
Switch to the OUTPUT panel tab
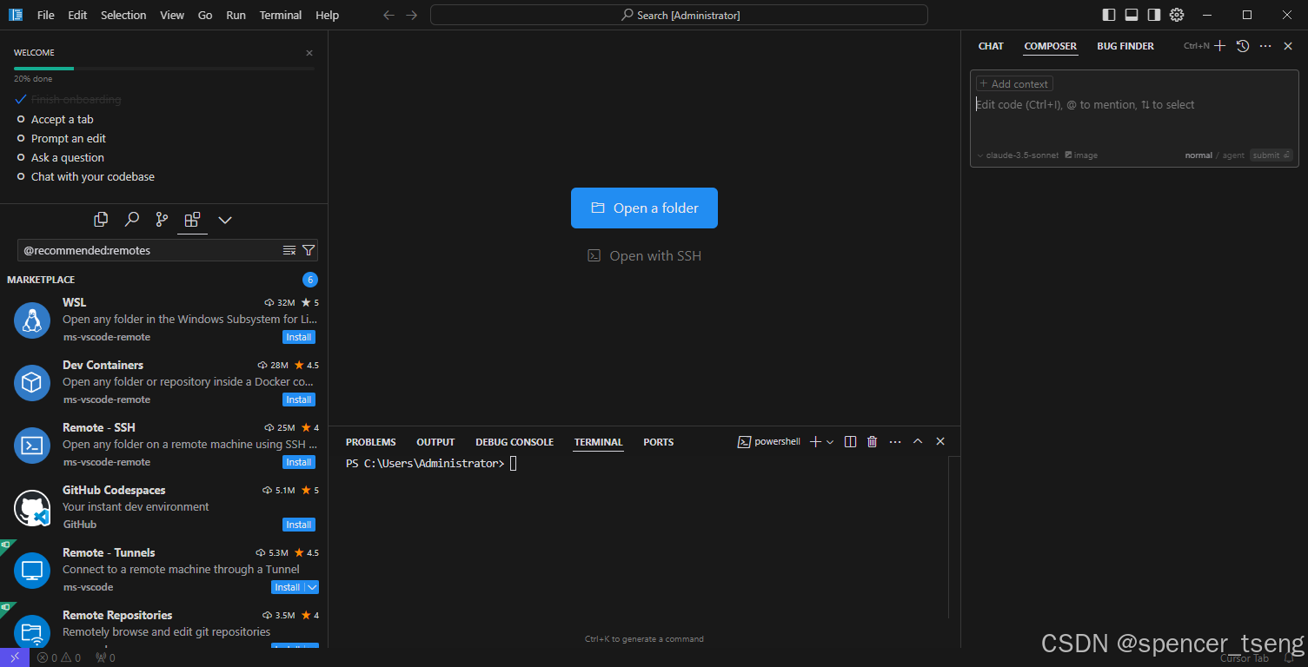click(x=435, y=442)
